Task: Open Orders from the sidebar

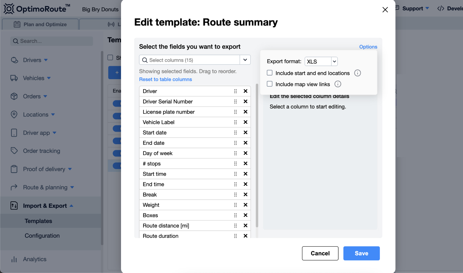Action: pos(32,96)
